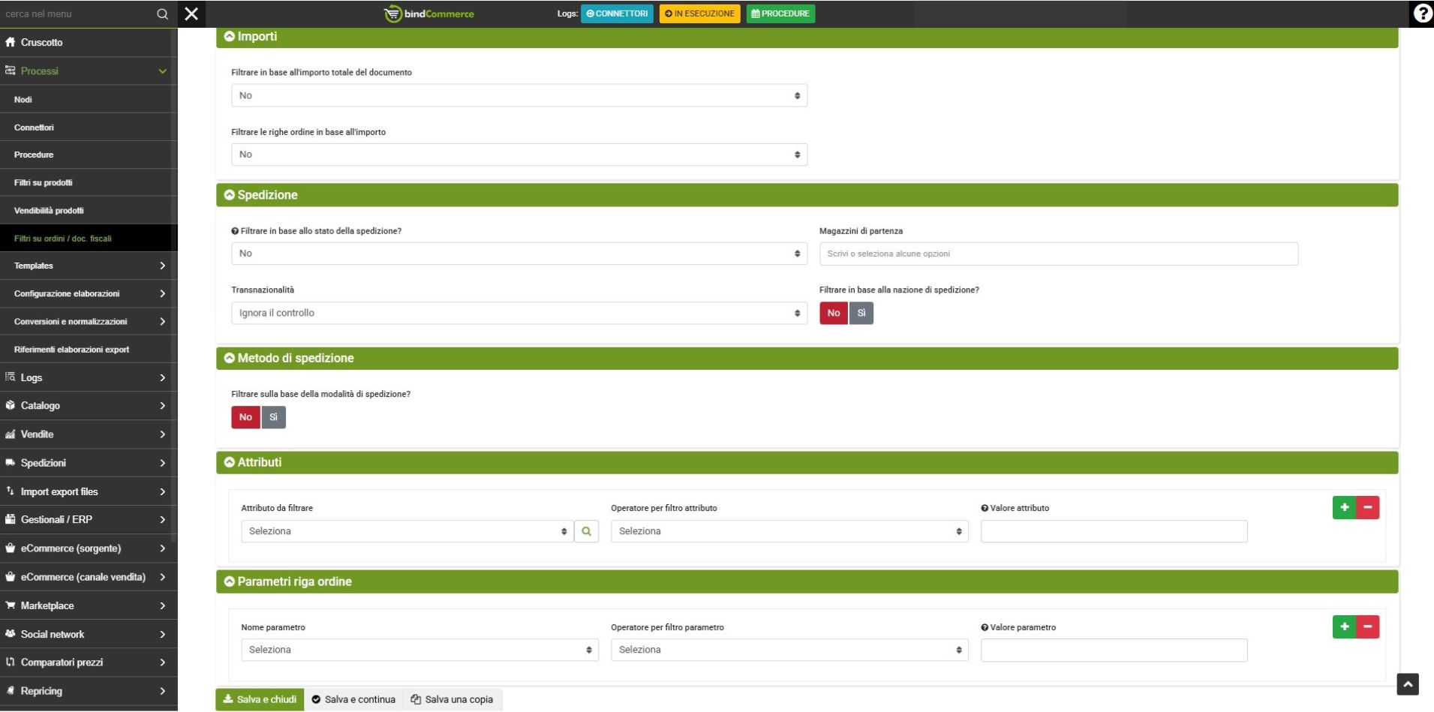Select Sì for filtering by shipping nation

tap(861, 313)
